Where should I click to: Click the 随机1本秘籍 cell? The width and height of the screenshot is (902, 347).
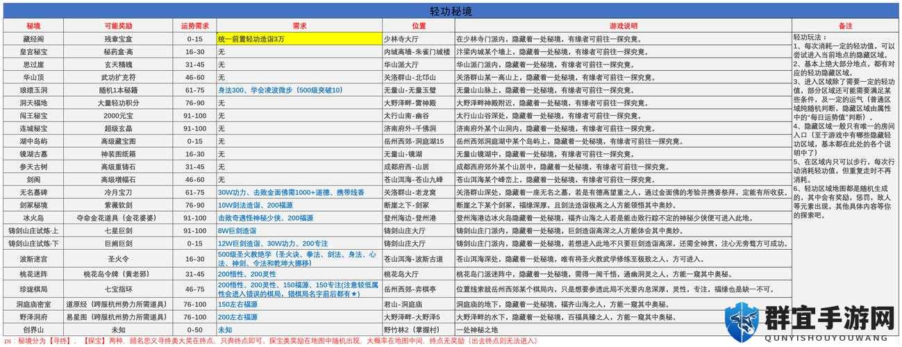coord(118,90)
